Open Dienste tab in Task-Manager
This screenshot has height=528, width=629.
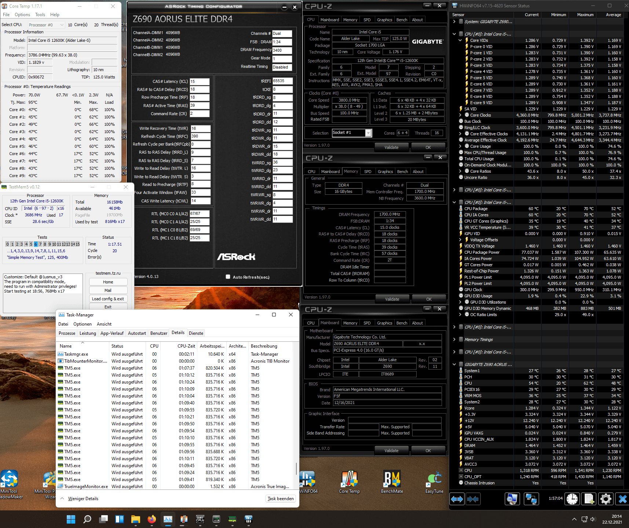point(196,333)
